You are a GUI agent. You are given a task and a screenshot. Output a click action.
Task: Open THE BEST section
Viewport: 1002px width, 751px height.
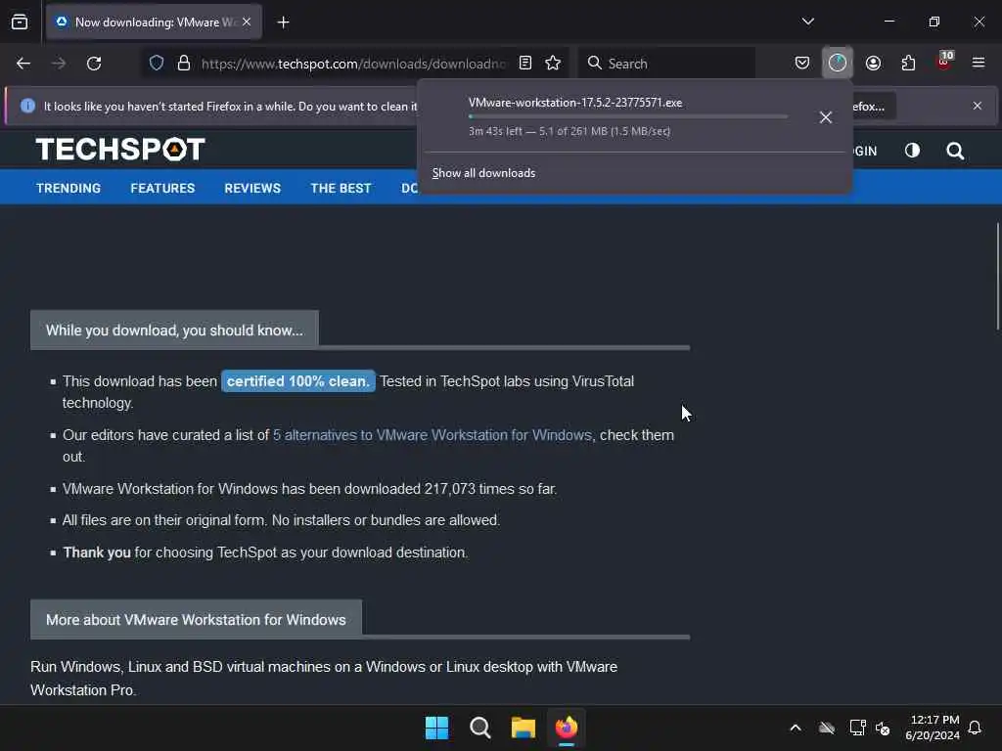point(341,189)
